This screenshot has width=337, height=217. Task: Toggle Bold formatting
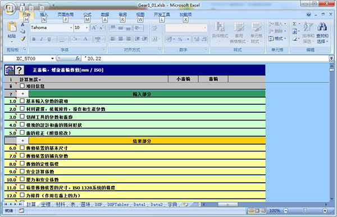(34, 39)
